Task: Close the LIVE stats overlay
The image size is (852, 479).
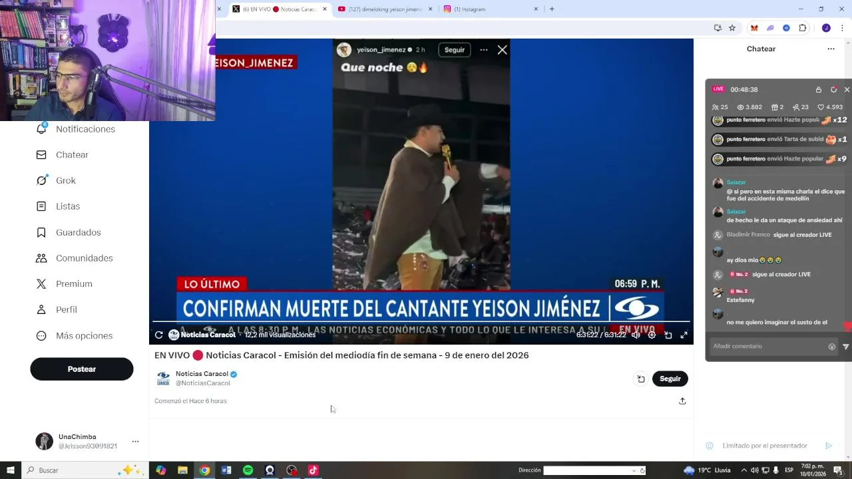Action: click(x=847, y=90)
